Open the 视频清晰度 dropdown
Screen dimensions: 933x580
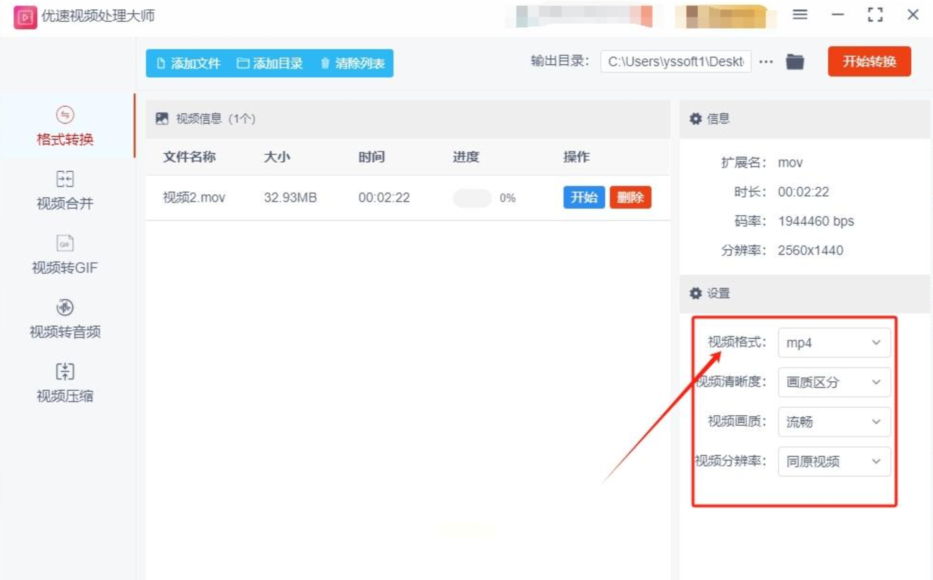click(x=834, y=382)
